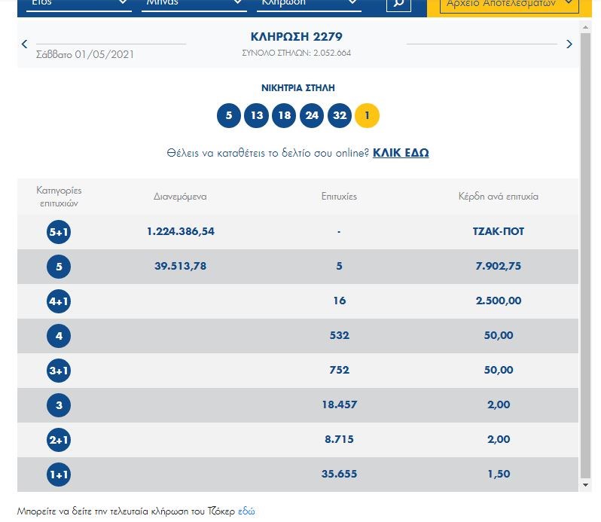This screenshot has width=601, height=522.
Task: Go to the previous draw arrow
Action: [25, 44]
